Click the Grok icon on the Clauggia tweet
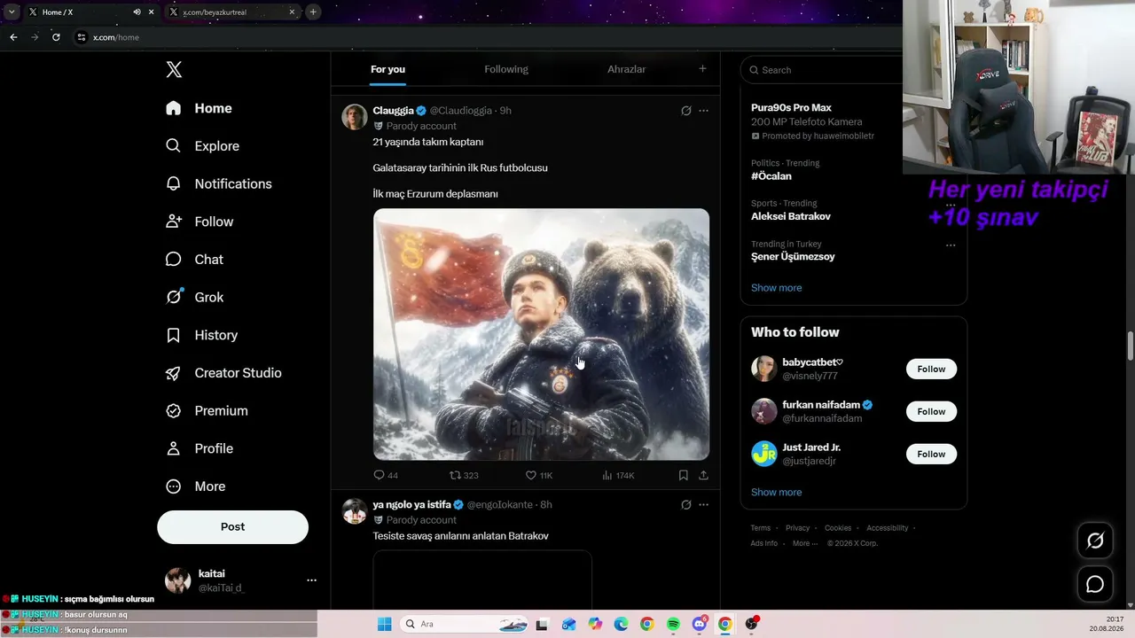This screenshot has width=1135, height=638. coord(685,111)
